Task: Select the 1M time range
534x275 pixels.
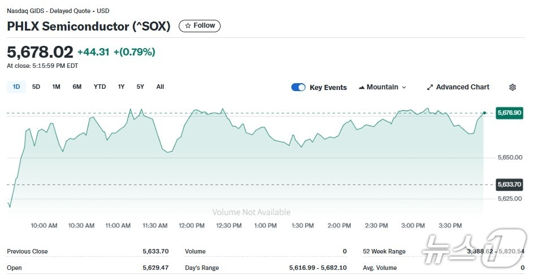Action: (56, 87)
